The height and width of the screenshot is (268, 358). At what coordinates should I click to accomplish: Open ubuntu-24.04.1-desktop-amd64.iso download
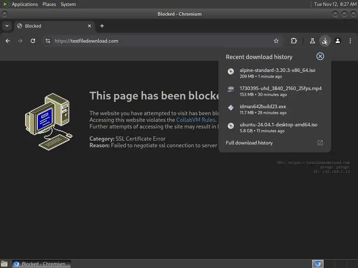(x=275, y=128)
